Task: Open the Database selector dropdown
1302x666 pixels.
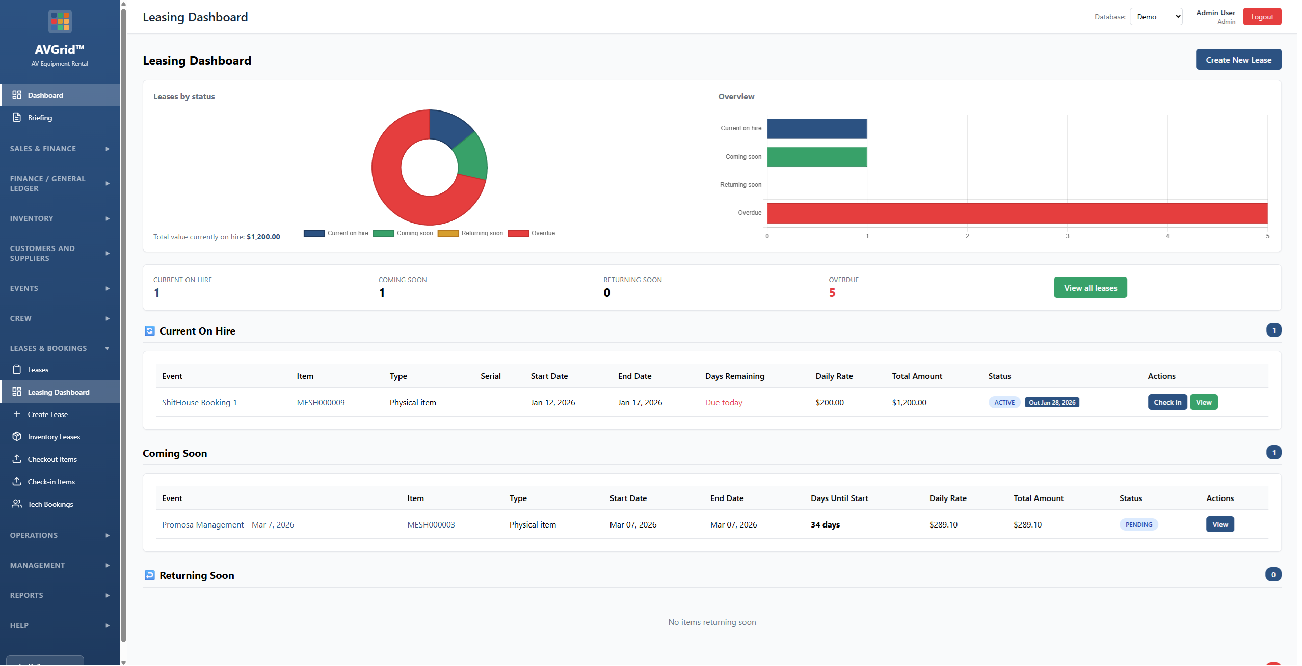Action: tap(1155, 17)
